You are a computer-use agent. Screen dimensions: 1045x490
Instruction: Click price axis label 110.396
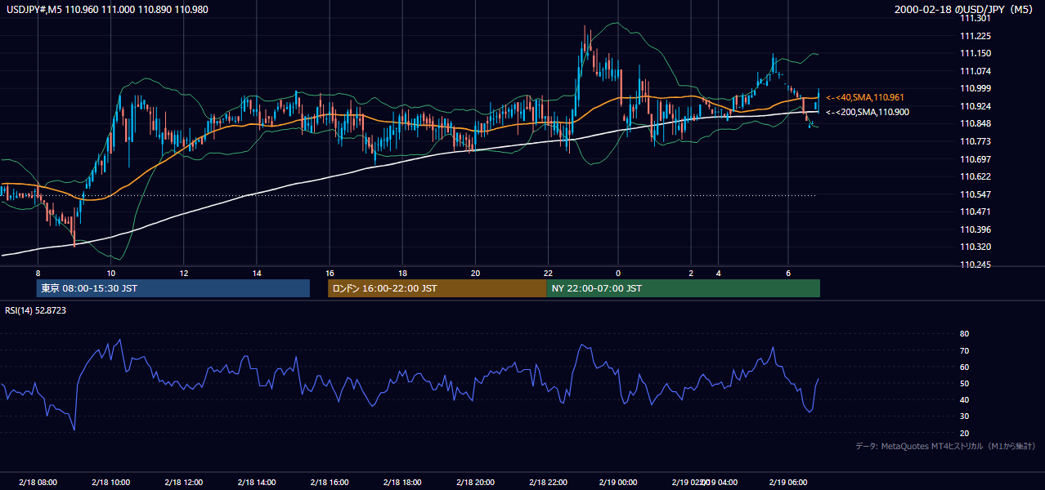point(975,229)
